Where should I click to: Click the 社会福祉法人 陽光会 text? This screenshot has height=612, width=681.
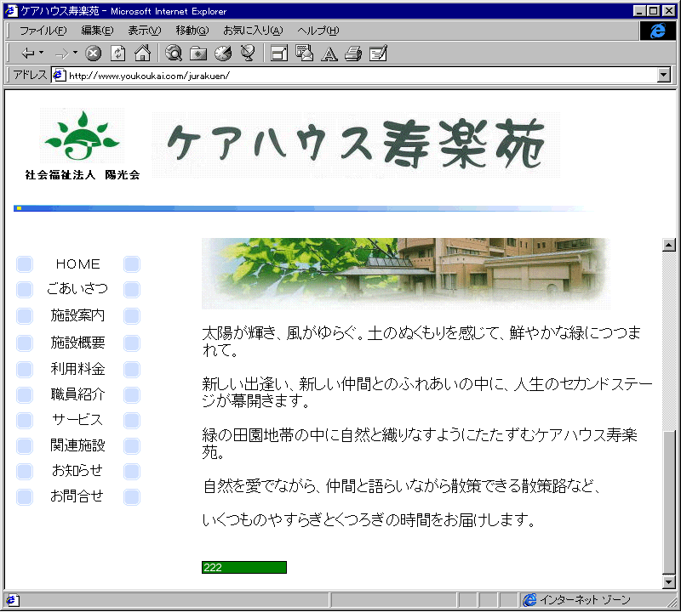tap(83, 174)
